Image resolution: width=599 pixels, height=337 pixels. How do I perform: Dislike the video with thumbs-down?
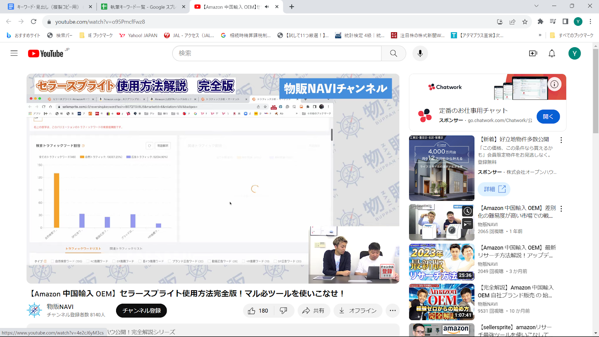tap(283, 310)
